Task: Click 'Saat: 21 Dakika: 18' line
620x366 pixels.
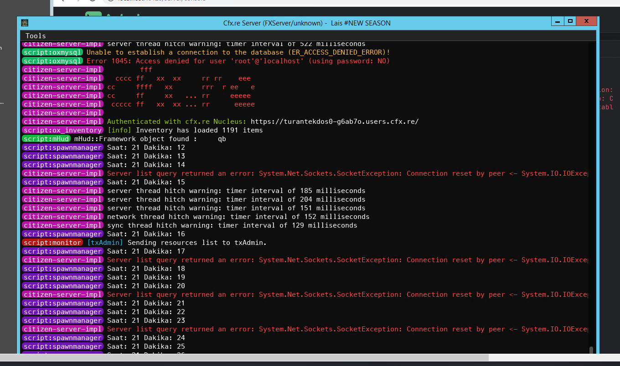Action: point(146,269)
